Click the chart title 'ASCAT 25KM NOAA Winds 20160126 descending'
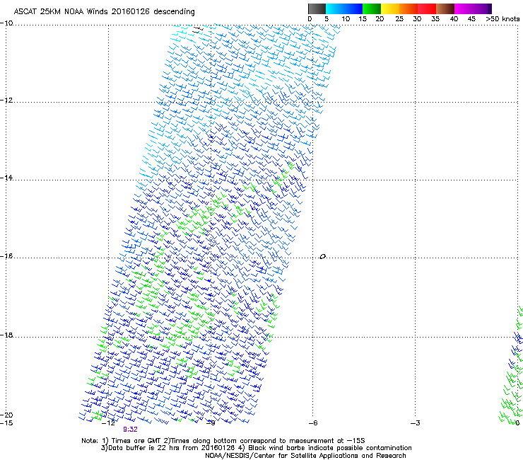Screen dimensions: 523x460 click(104, 12)
